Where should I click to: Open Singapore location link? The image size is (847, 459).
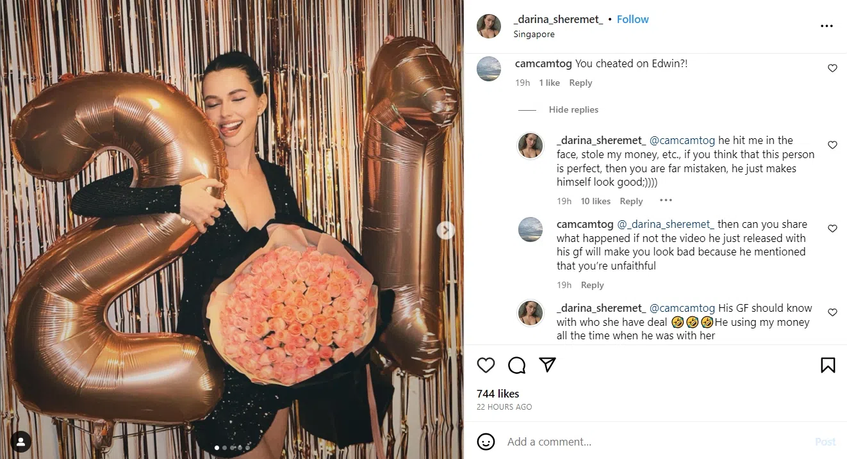point(534,35)
